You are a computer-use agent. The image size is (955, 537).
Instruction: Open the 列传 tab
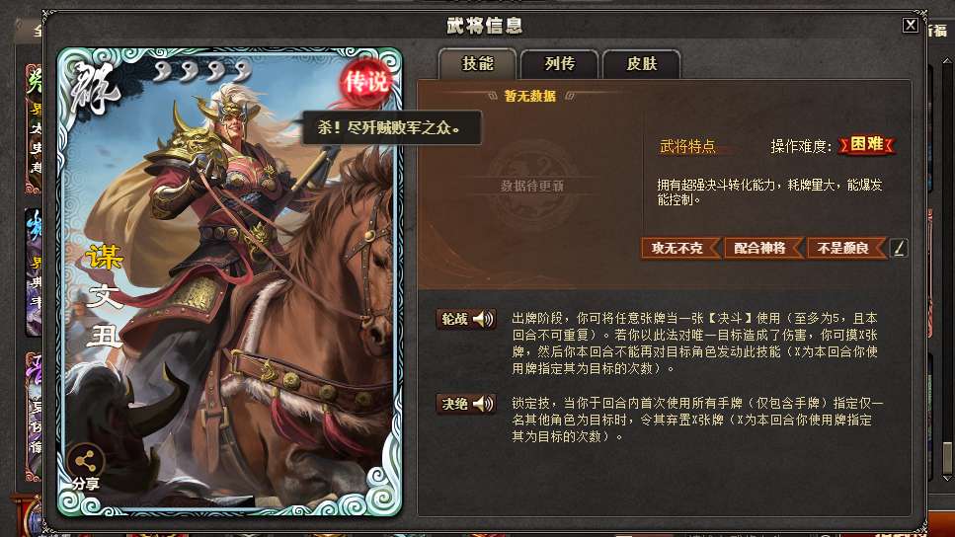(x=559, y=64)
